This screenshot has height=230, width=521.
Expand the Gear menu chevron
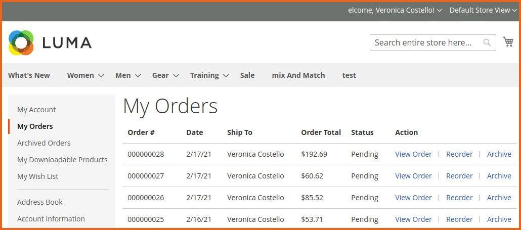coord(176,76)
